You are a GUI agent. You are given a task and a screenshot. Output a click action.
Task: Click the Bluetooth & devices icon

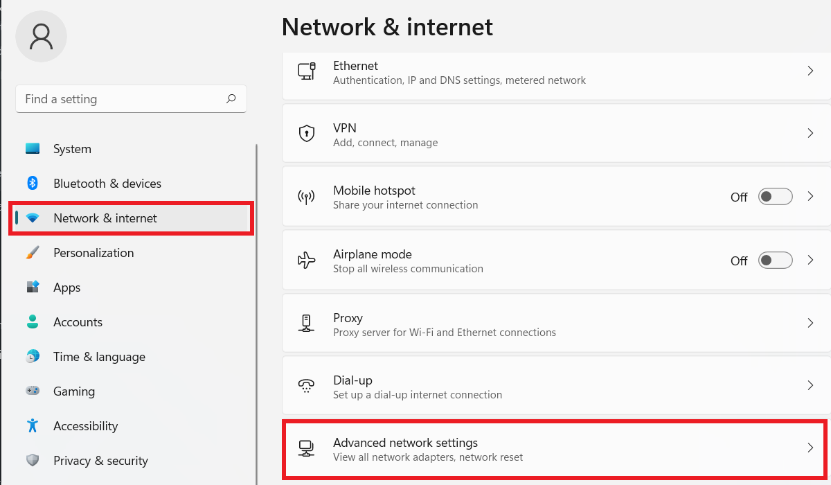pyautogui.click(x=33, y=184)
